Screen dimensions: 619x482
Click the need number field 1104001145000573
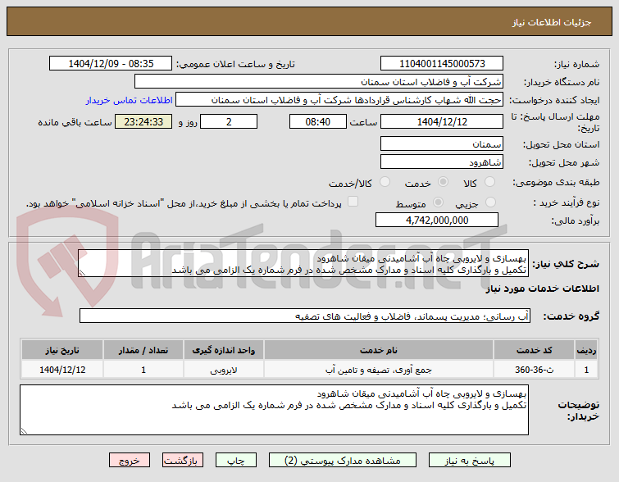pyautogui.click(x=442, y=64)
